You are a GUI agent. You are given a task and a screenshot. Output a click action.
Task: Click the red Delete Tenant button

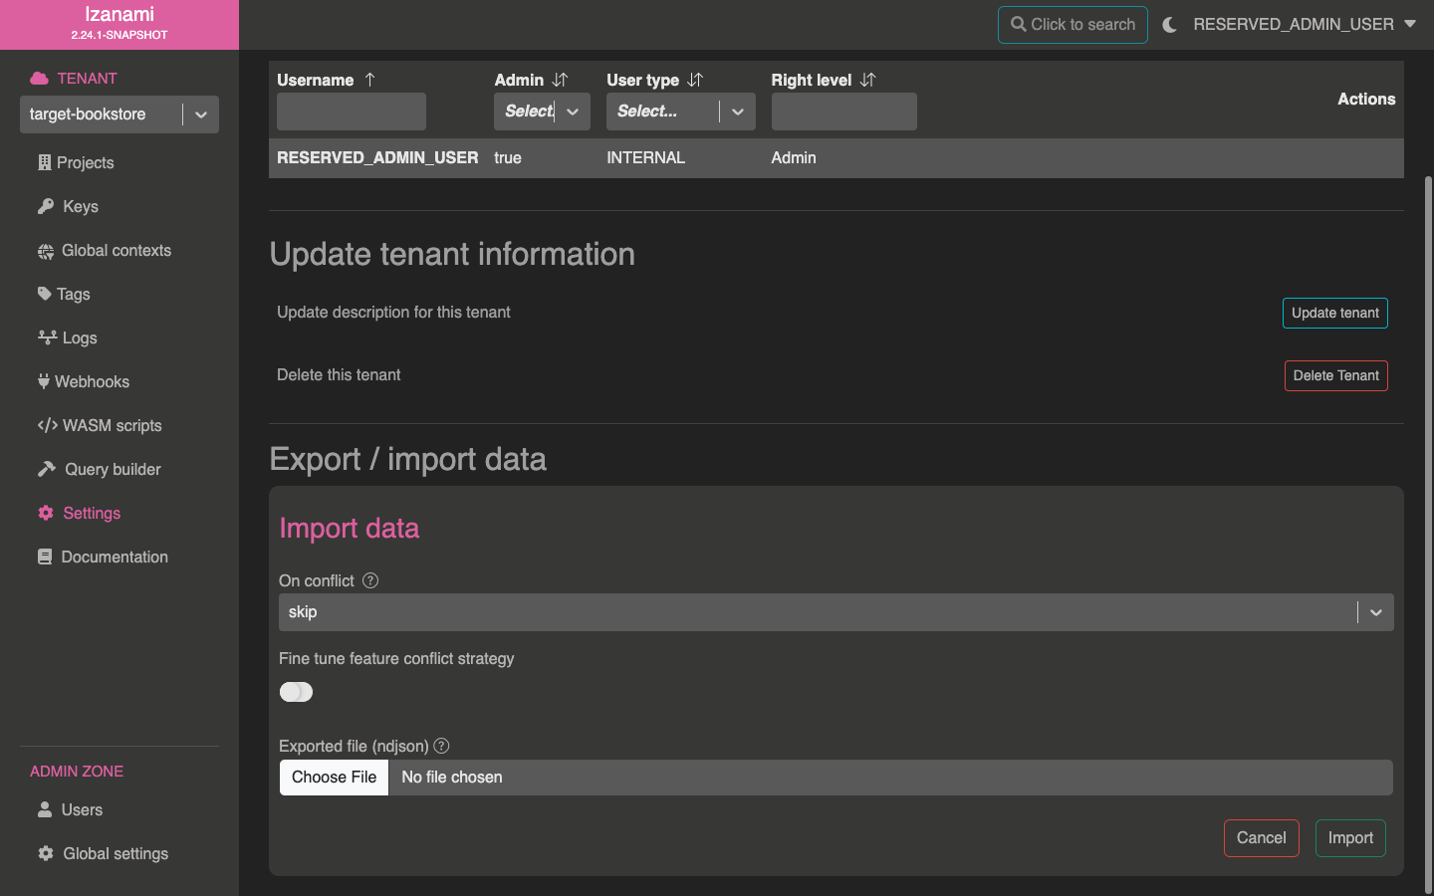pyautogui.click(x=1336, y=375)
